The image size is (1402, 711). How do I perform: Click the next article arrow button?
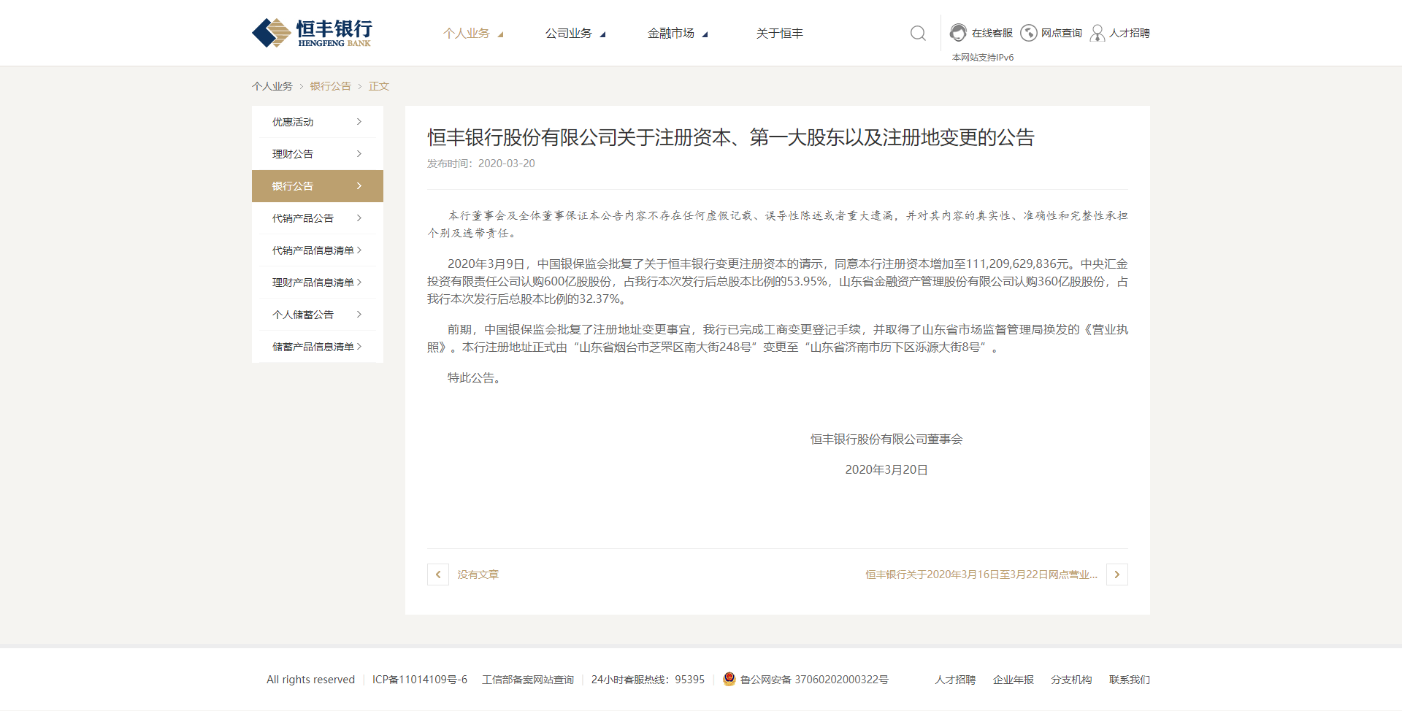tap(1117, 574)
